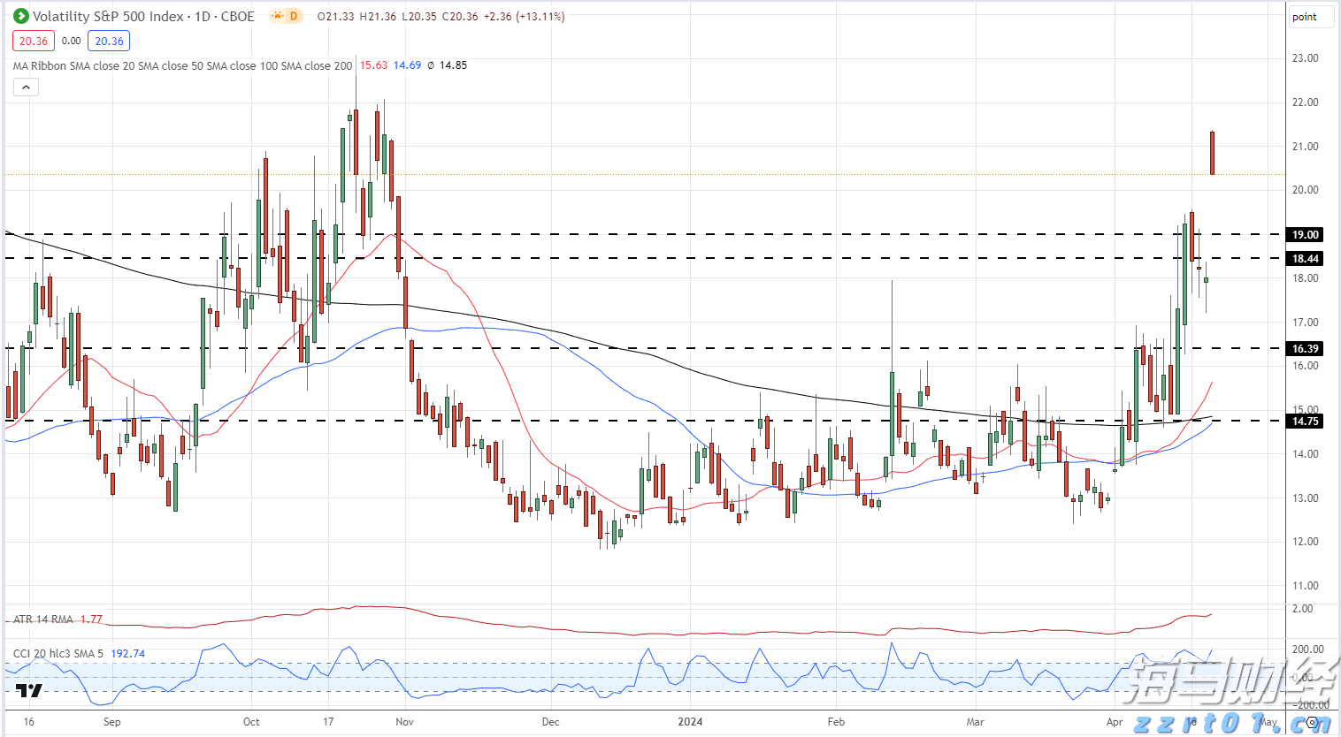Click the 19.00 horizontal line price label
Screen dimensions: 1341x737
coord(1306,235)
